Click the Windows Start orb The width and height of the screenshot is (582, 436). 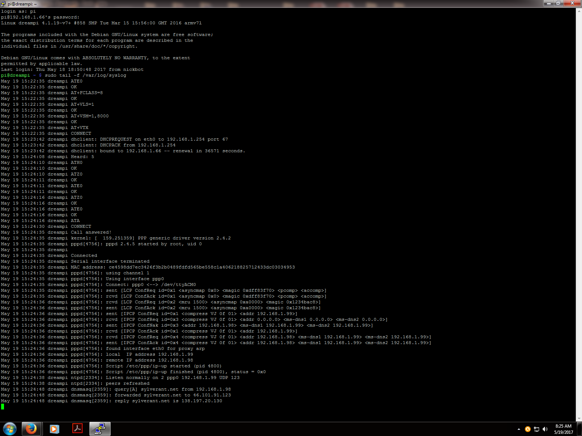pos(10,429)
